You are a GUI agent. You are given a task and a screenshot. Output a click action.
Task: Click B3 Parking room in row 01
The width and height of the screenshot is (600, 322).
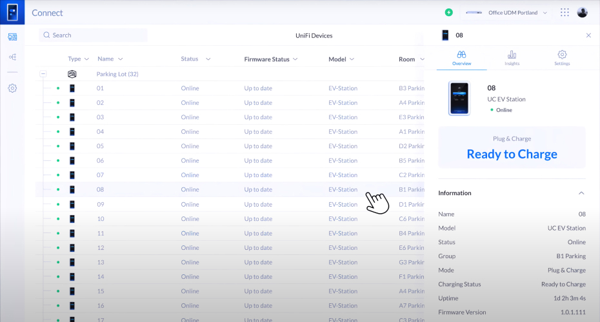pyautogui.click(x=412, y=88)
